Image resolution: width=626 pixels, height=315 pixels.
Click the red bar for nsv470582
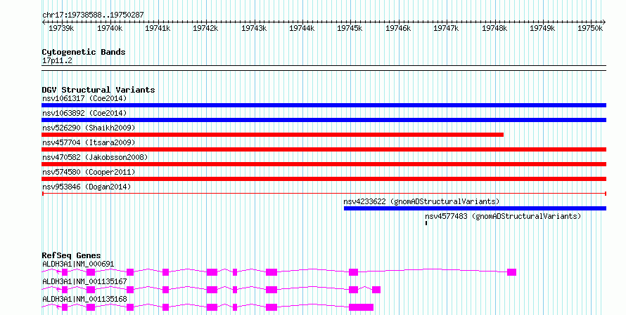(x=324, y=164)
